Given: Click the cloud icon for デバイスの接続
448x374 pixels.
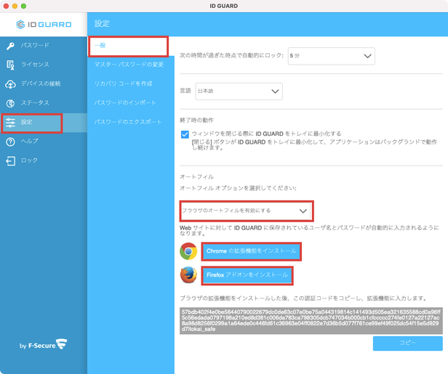Looking at the screenshot, I should pos(11,84).
